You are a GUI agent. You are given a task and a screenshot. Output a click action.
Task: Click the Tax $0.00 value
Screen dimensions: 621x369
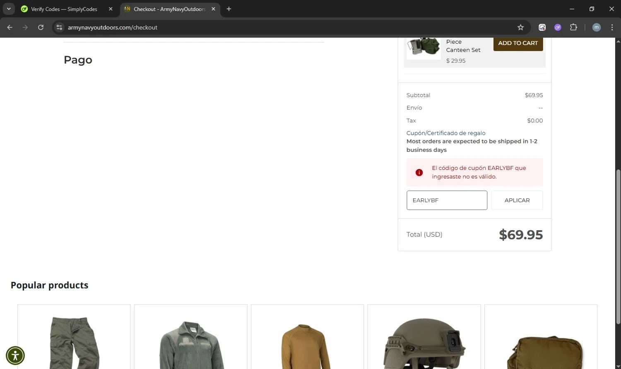[535, 121]
